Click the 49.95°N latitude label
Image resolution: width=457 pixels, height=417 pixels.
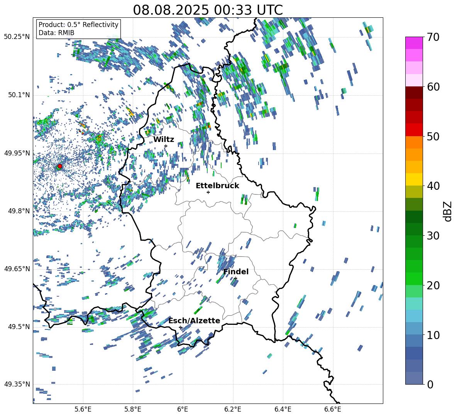click(x=17, y=153)
